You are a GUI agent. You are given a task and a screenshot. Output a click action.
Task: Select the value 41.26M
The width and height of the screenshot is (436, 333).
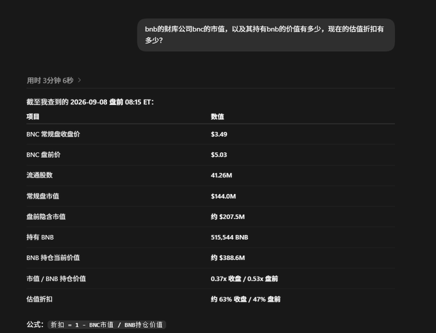coord(221,175)
